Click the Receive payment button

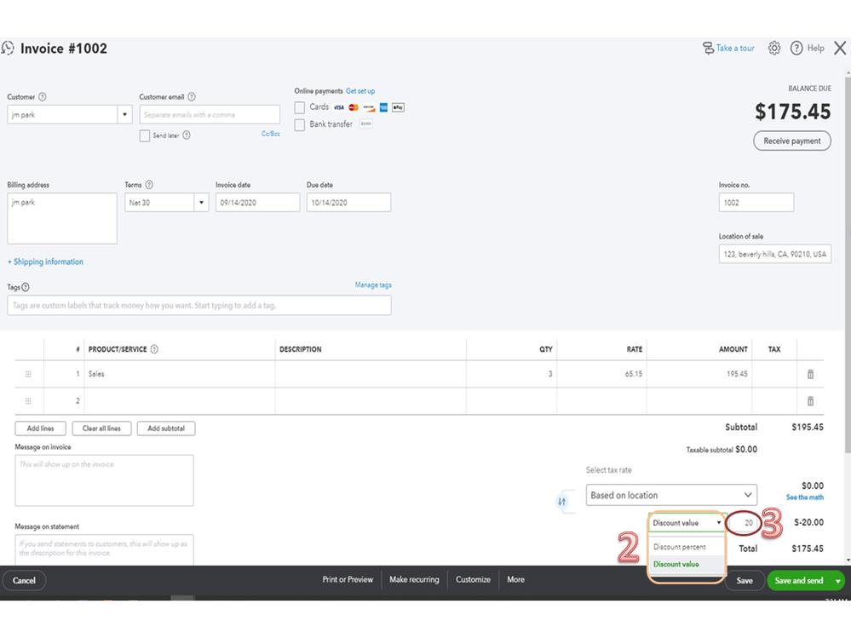tap(792, 141)
